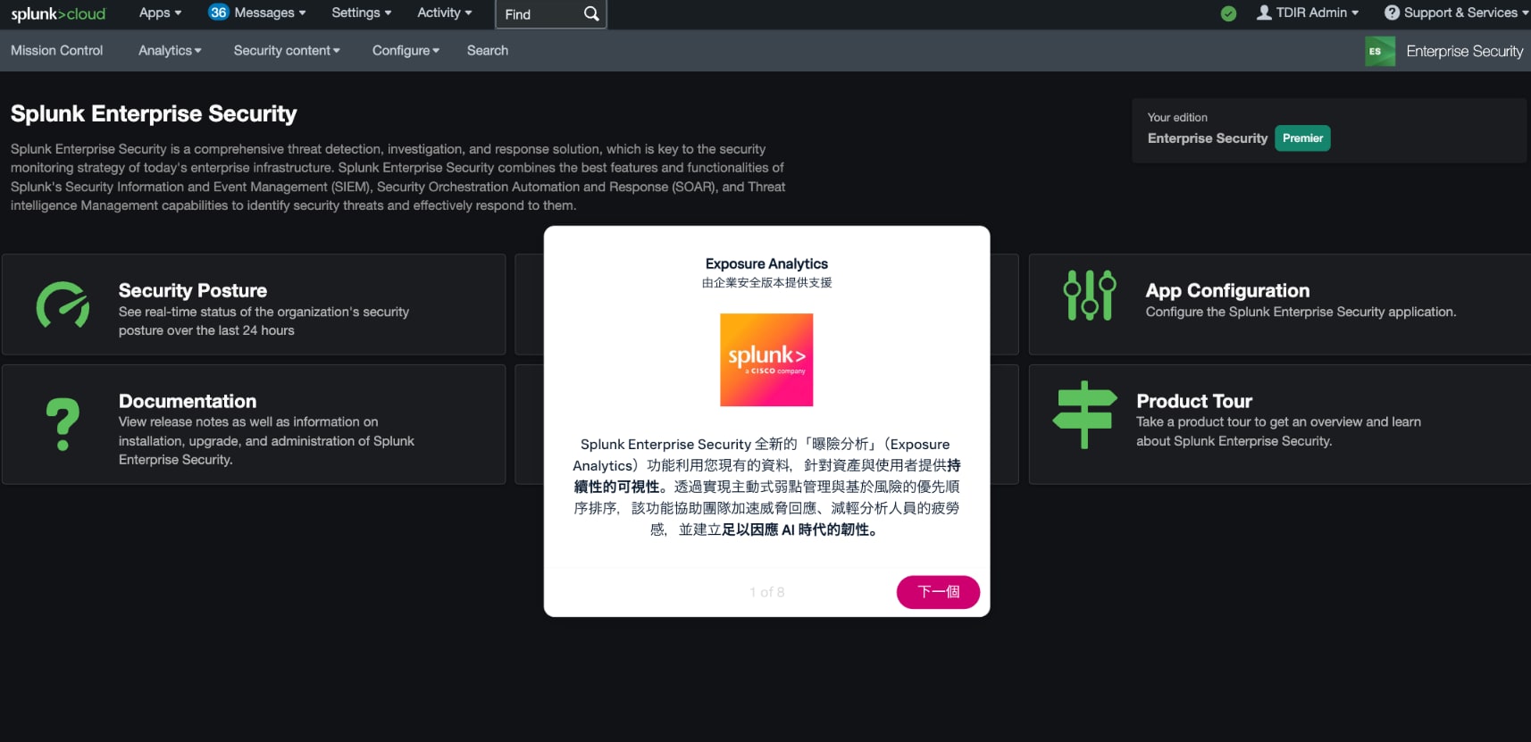Click the '1 of 8' step indicator
Screen dimensions: 1531x742
[x=767, y=592]
